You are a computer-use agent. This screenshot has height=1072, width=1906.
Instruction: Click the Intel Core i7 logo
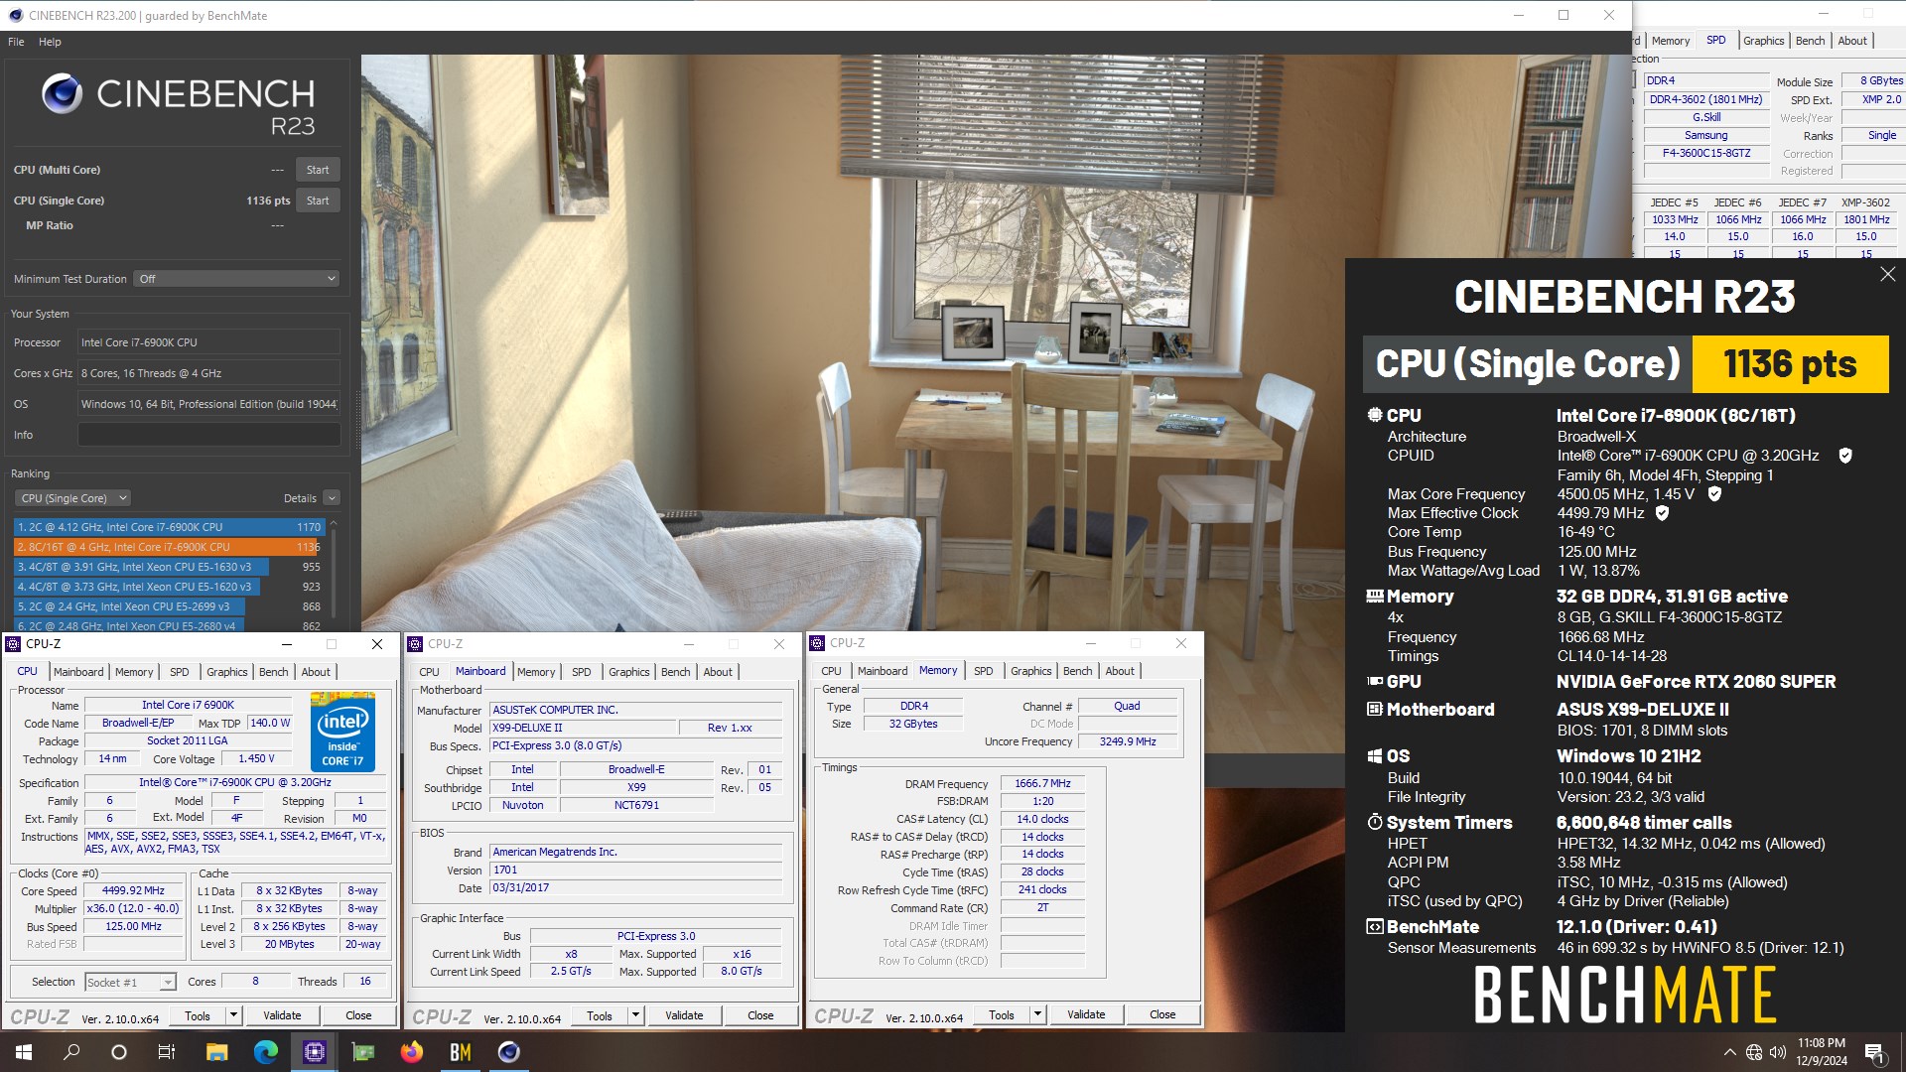(x=342, y=732)
